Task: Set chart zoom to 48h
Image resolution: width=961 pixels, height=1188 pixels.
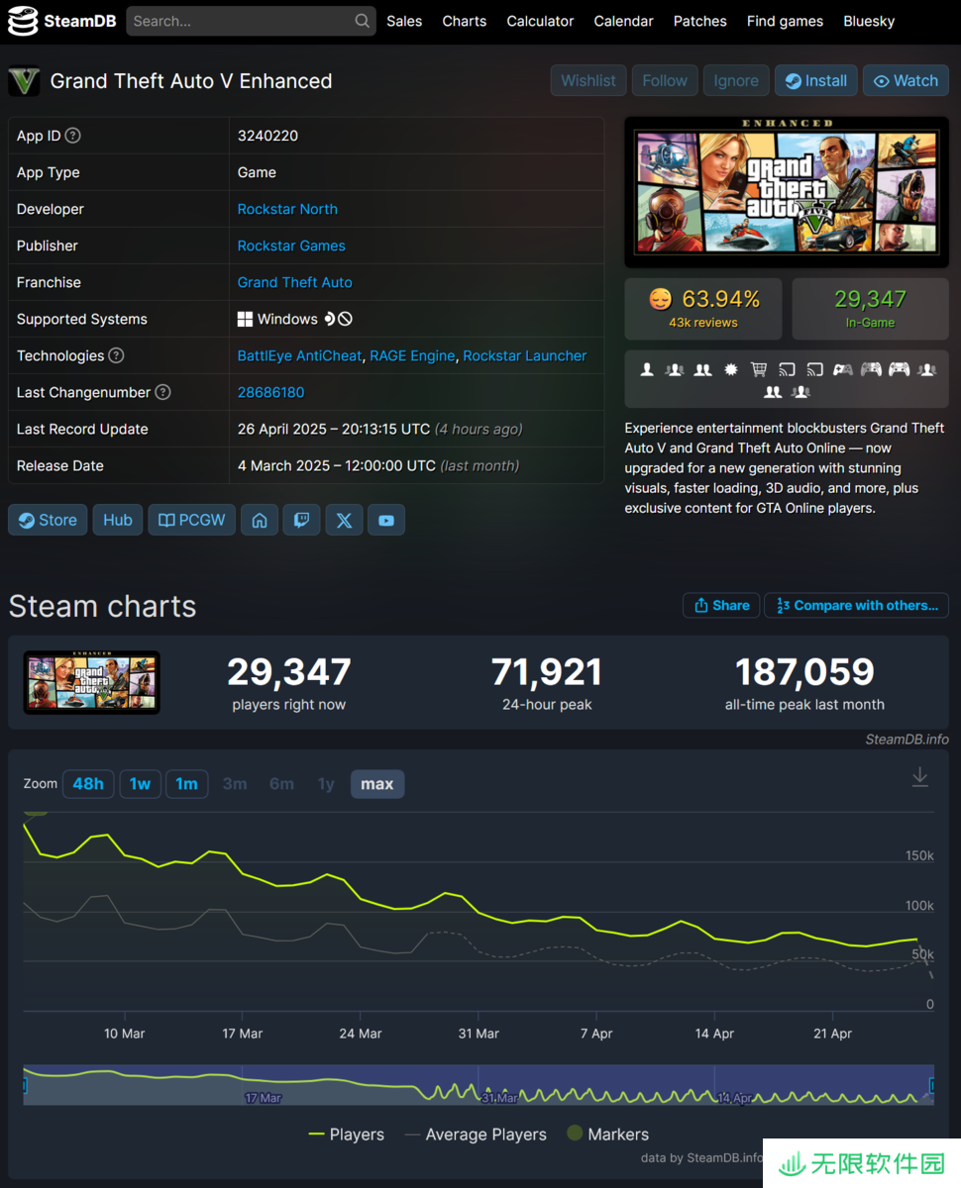Action: 88,784
